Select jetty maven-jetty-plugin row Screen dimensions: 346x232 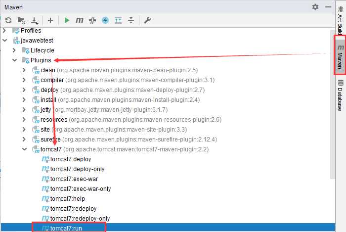[x=104, y=110]
